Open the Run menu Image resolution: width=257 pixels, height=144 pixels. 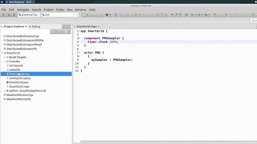(69, 10)
